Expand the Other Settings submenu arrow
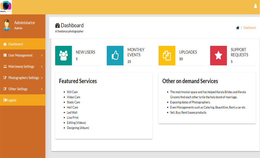260x158 pixels. tap(42, 89)
